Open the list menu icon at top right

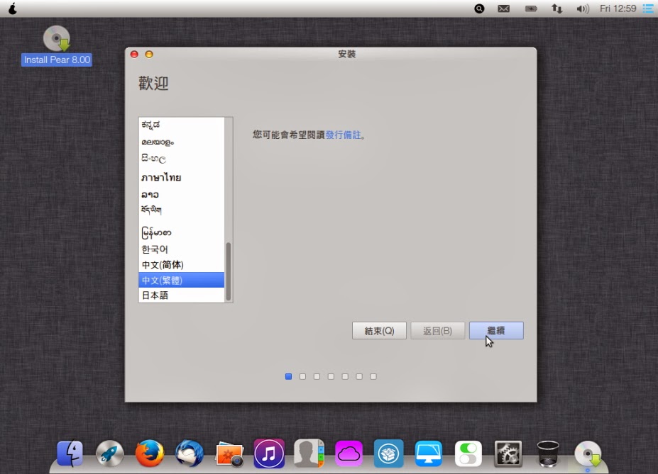[x=648, y=9]
